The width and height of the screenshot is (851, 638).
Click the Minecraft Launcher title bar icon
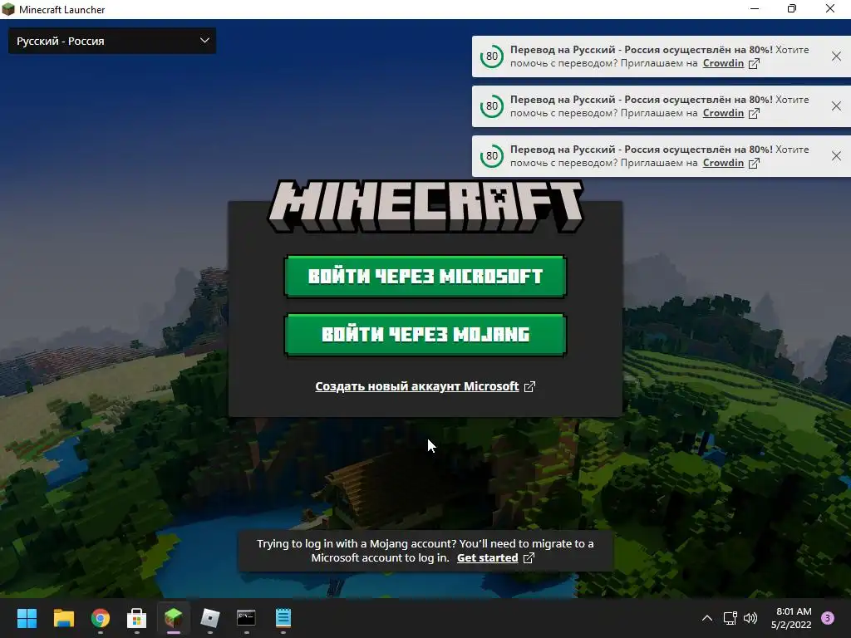(8, 9)
